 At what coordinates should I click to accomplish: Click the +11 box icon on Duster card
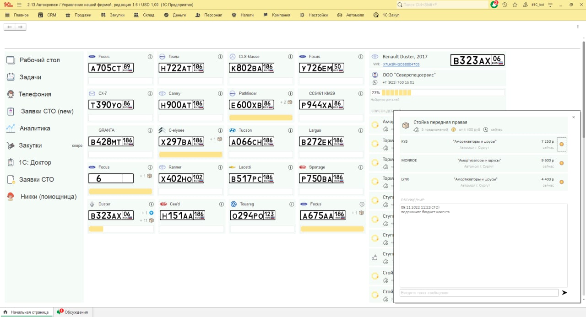(x=151, y=220)
